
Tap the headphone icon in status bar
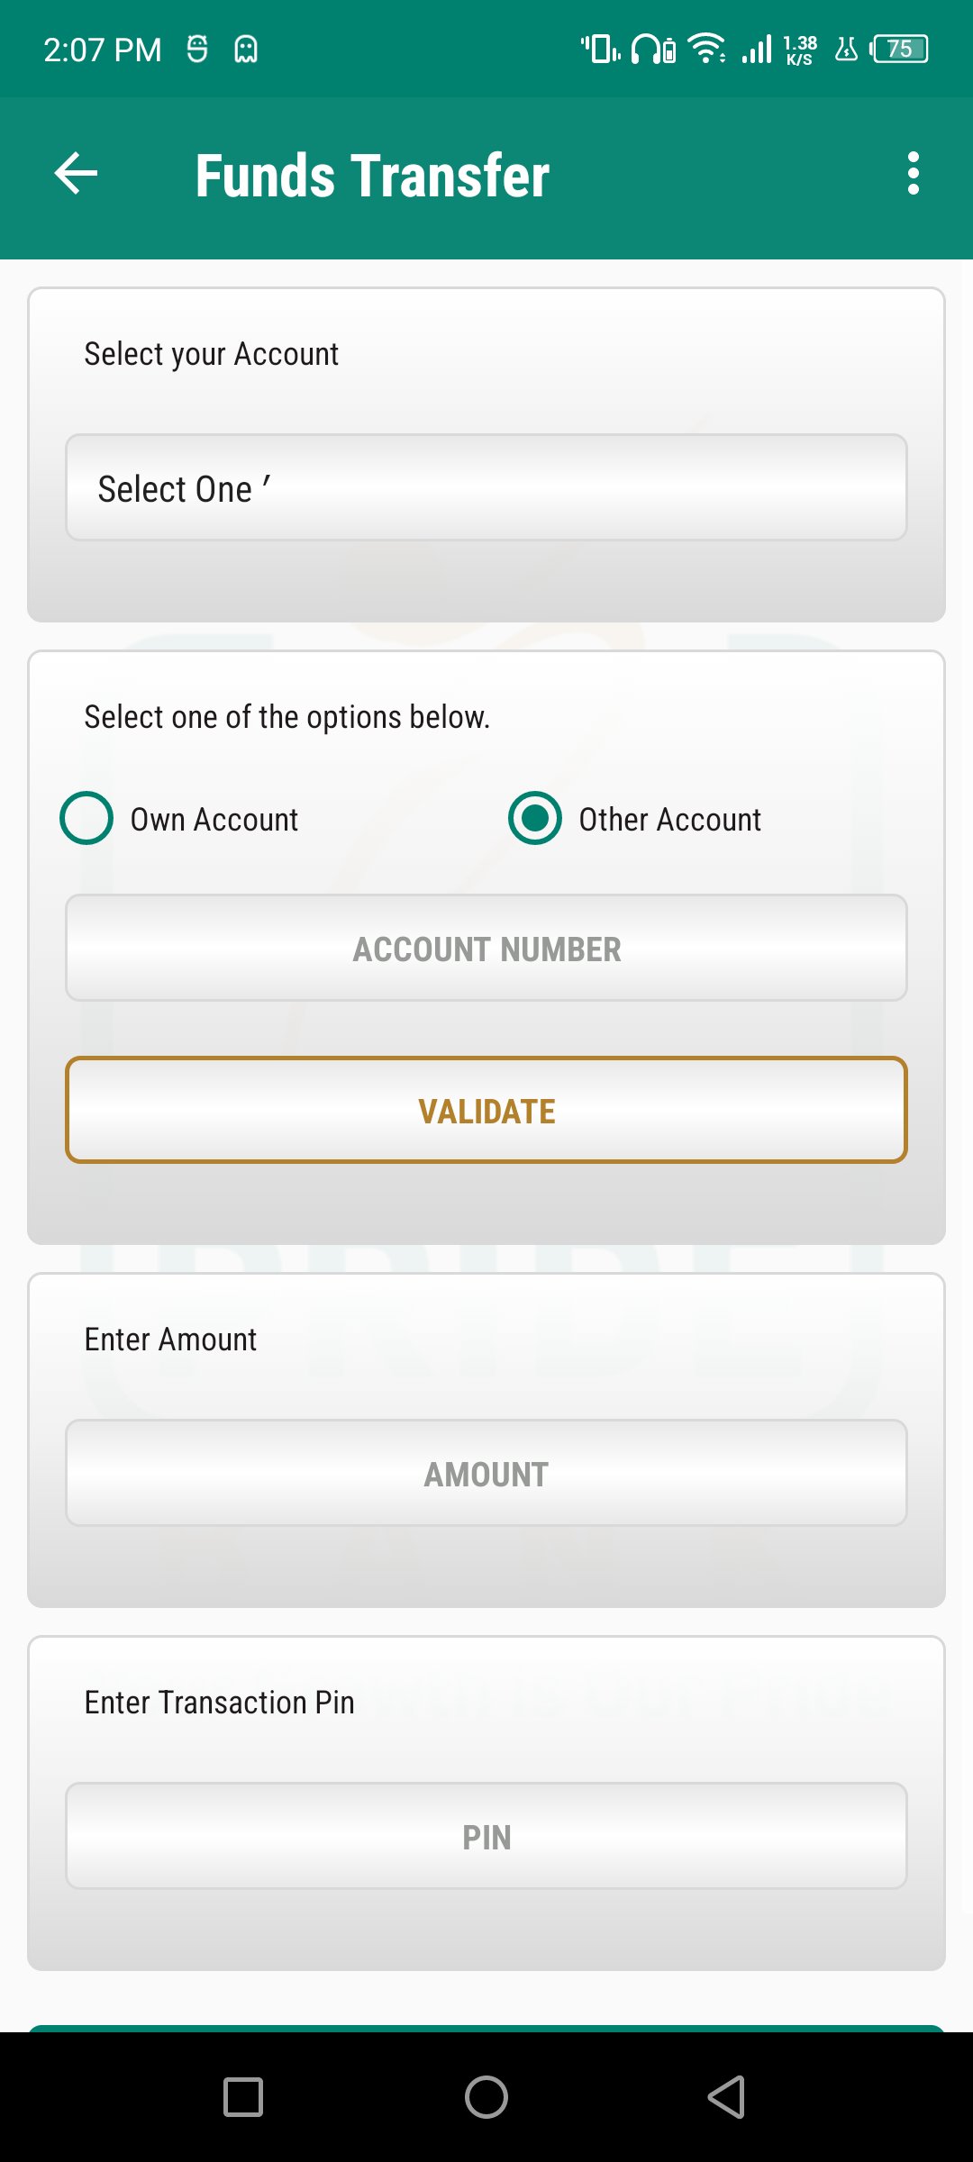(x=652, y=49)
